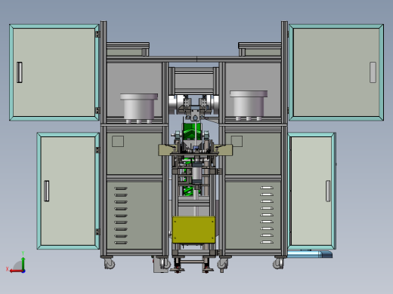
Task: Select the green coil spring in center column
Action: [188, 191]
